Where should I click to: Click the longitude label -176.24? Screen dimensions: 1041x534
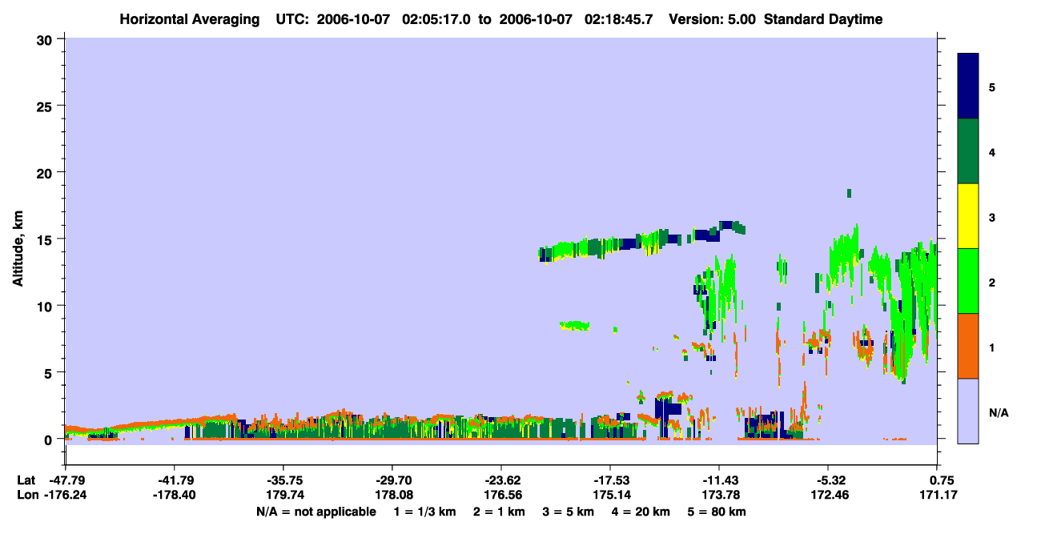pos(65,496)
